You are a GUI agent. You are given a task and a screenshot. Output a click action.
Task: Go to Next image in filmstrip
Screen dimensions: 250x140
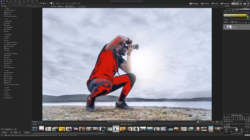pyautogui.click(x=130, y=124)
